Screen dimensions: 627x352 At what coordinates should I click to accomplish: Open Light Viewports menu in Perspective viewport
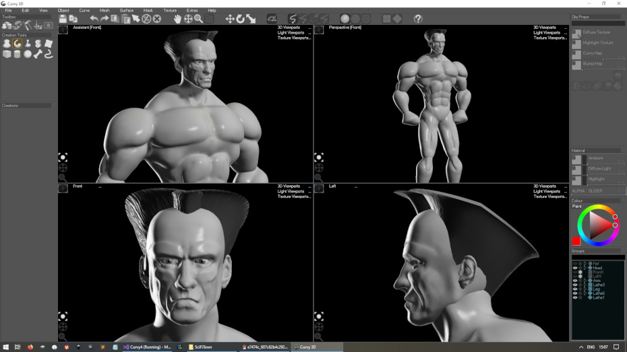pos(547,33)
